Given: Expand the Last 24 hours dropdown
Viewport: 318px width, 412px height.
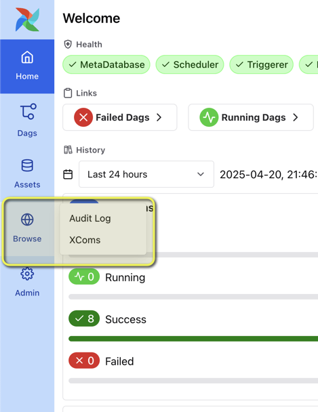Looking at the screenshot, I should (146, 174).
